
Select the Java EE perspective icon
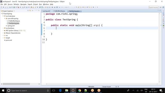163,7
